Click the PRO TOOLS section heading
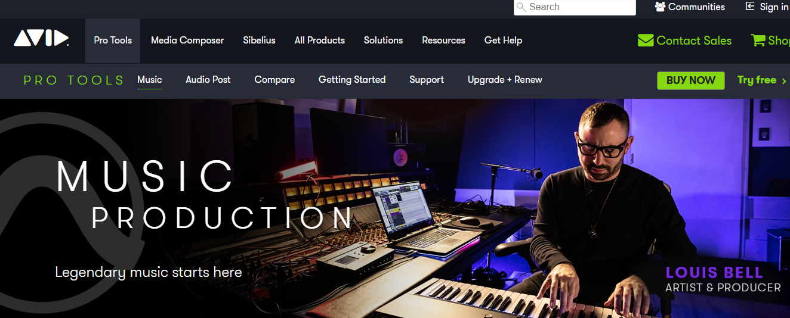 (x=73, y=80)
